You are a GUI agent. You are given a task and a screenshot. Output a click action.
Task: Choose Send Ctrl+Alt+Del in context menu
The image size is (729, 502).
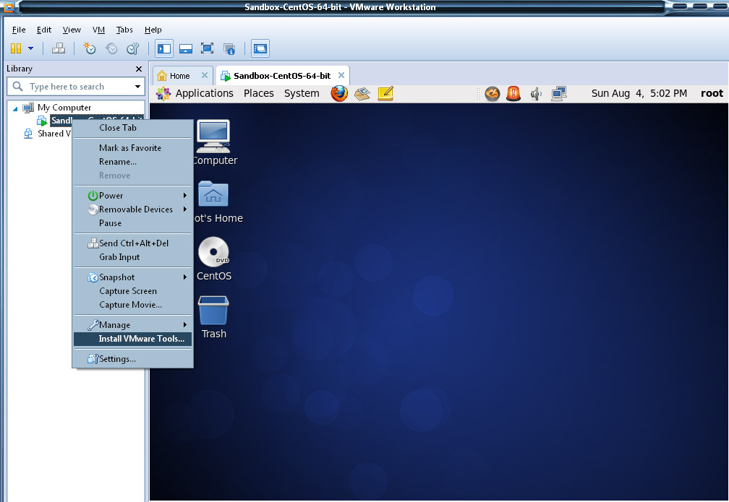[x=132, y=243]
